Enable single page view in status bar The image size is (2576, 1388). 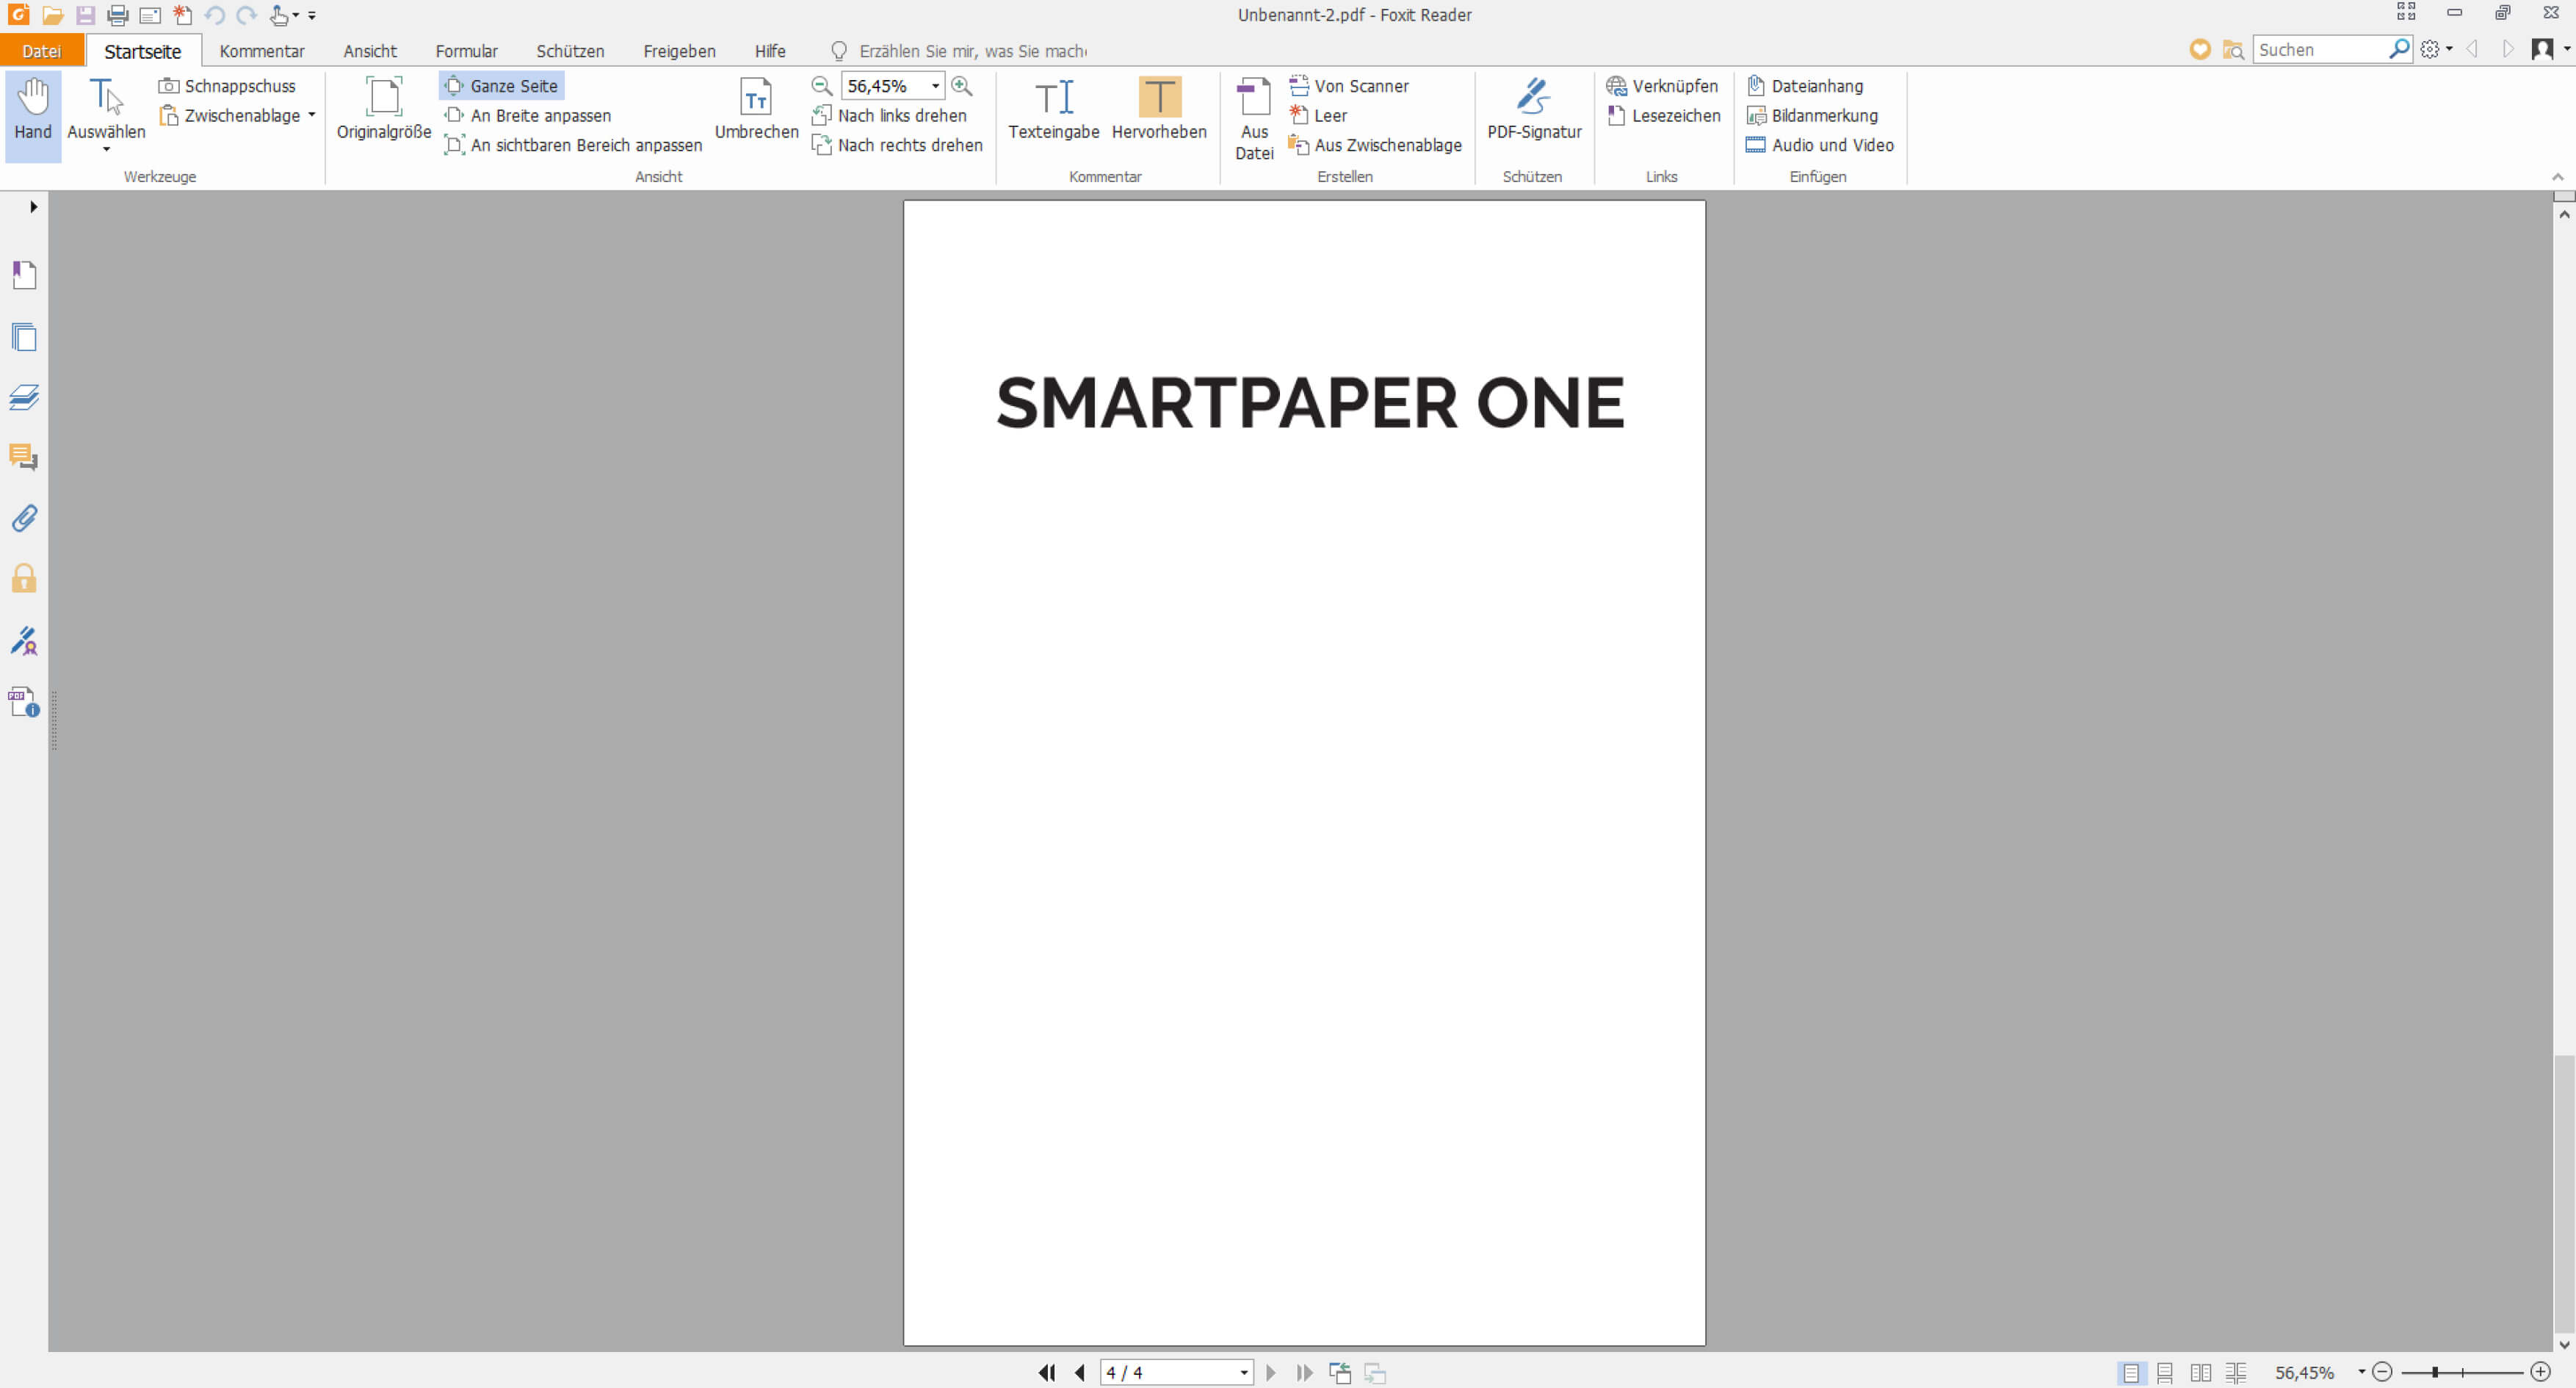coord(2130,1372)
